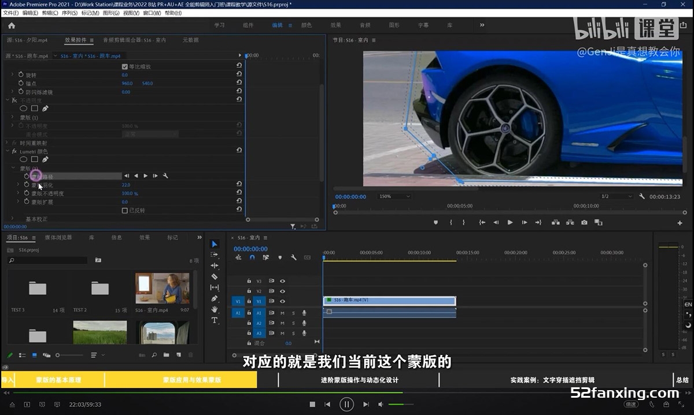Toggle V2 track output eye
Screen dimensions: 694x415
tap(283, 291)
